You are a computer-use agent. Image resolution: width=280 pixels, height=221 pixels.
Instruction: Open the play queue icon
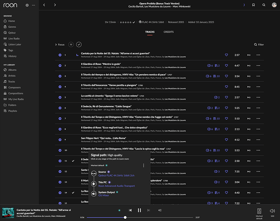pyautogui.click(x=160, y=210)
